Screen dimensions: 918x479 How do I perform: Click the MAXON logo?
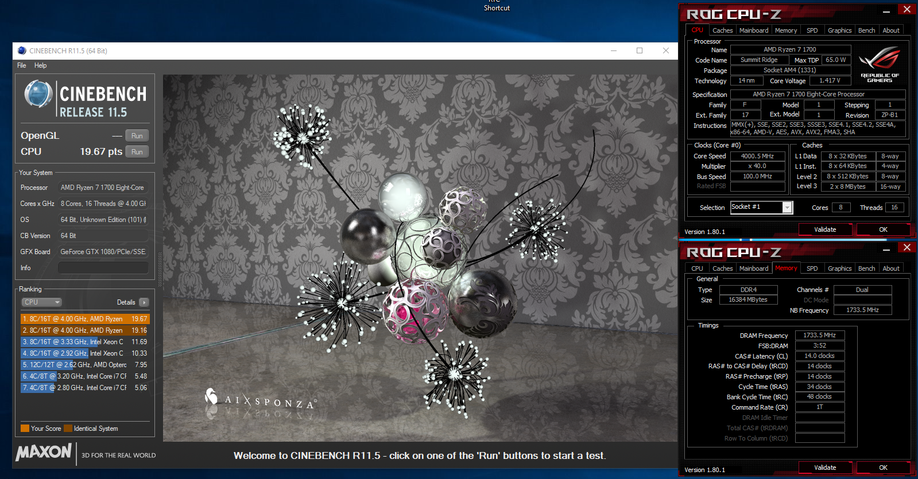coord(44,452)
